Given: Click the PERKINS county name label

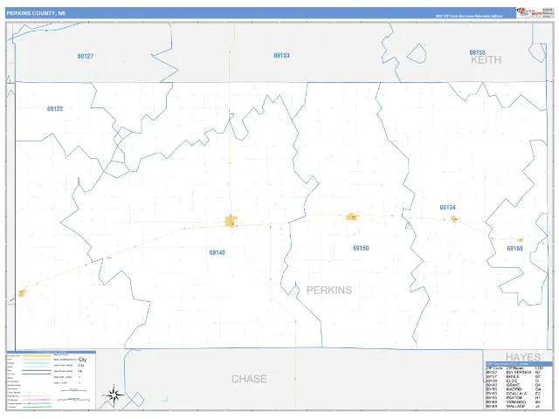Looking at the screenshot, I should 329,290.
